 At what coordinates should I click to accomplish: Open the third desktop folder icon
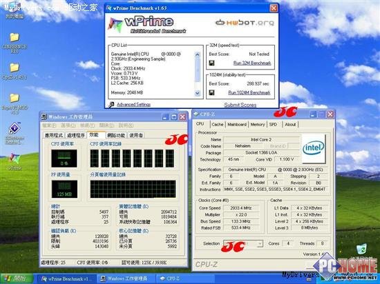pyautogui.click(x=15, y=68)
